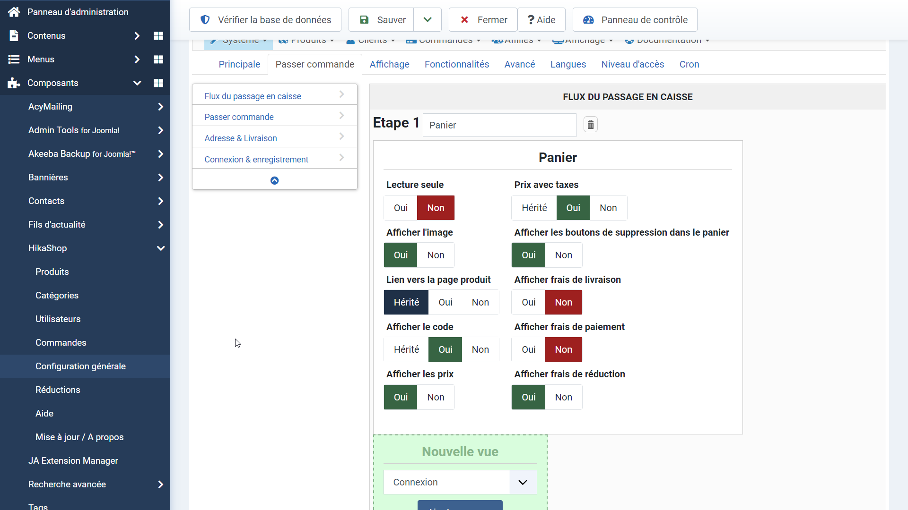Click the Menus dashboard grid icon
Screen dimensions: 908x510
158,59
